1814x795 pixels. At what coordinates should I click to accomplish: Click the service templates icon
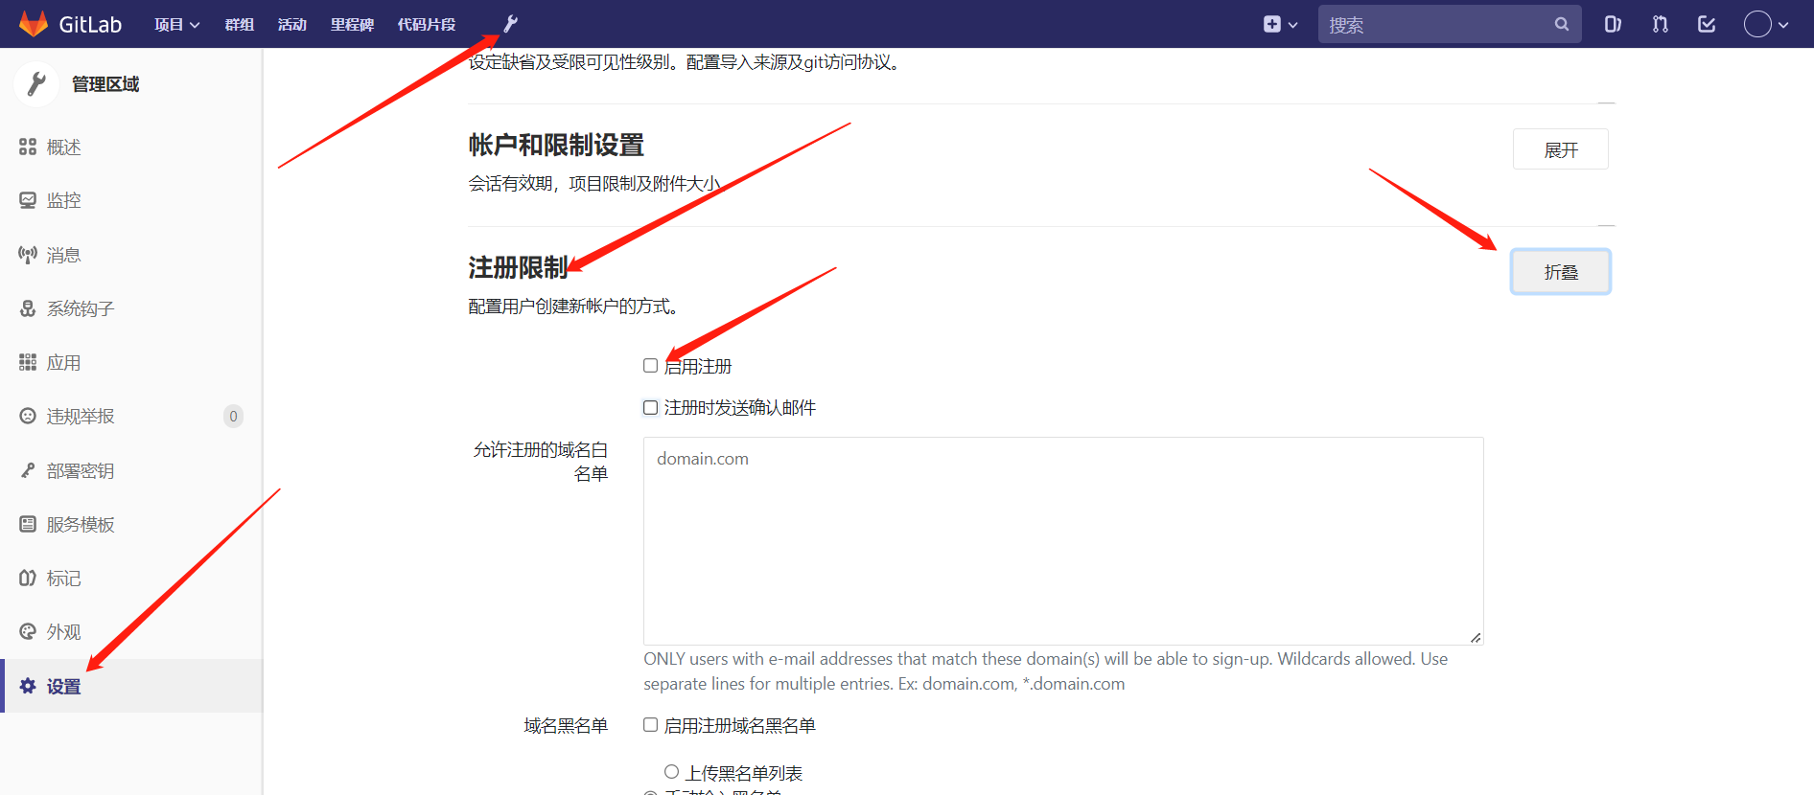click(28, 524)
